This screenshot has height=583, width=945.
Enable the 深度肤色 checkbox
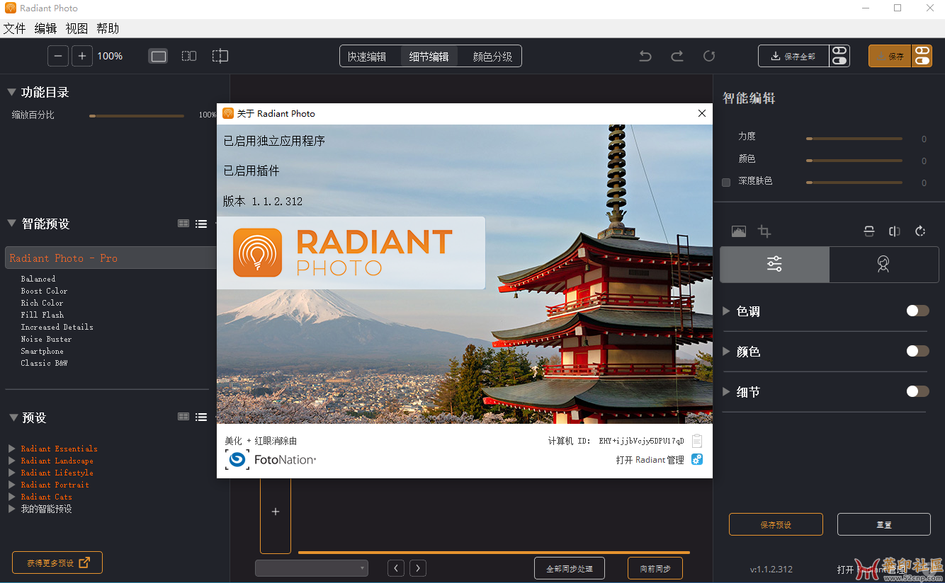[726, 183]
